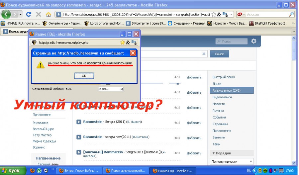
Task: Click the audio progress slider handle
Action: [177, 83]
